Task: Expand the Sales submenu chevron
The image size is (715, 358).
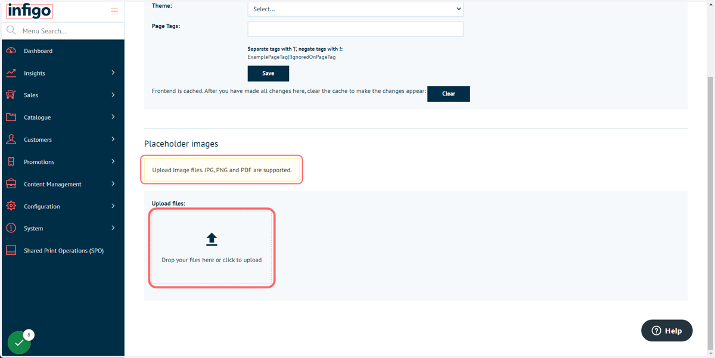Action: (x=113, y=95)
